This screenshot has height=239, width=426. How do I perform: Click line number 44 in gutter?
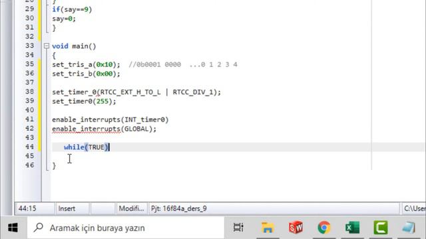click(29, 147)
